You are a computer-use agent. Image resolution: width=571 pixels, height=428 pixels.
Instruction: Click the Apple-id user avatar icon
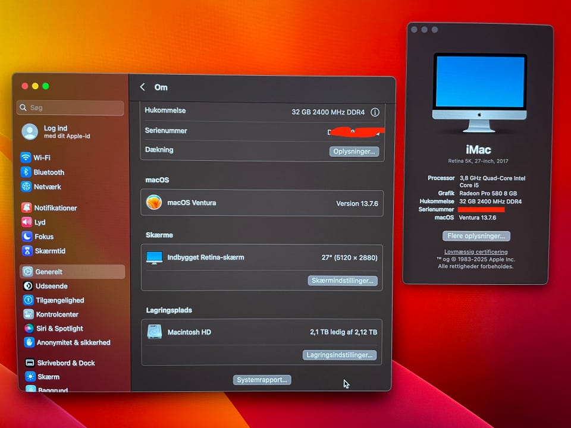(x=30, y=131)
